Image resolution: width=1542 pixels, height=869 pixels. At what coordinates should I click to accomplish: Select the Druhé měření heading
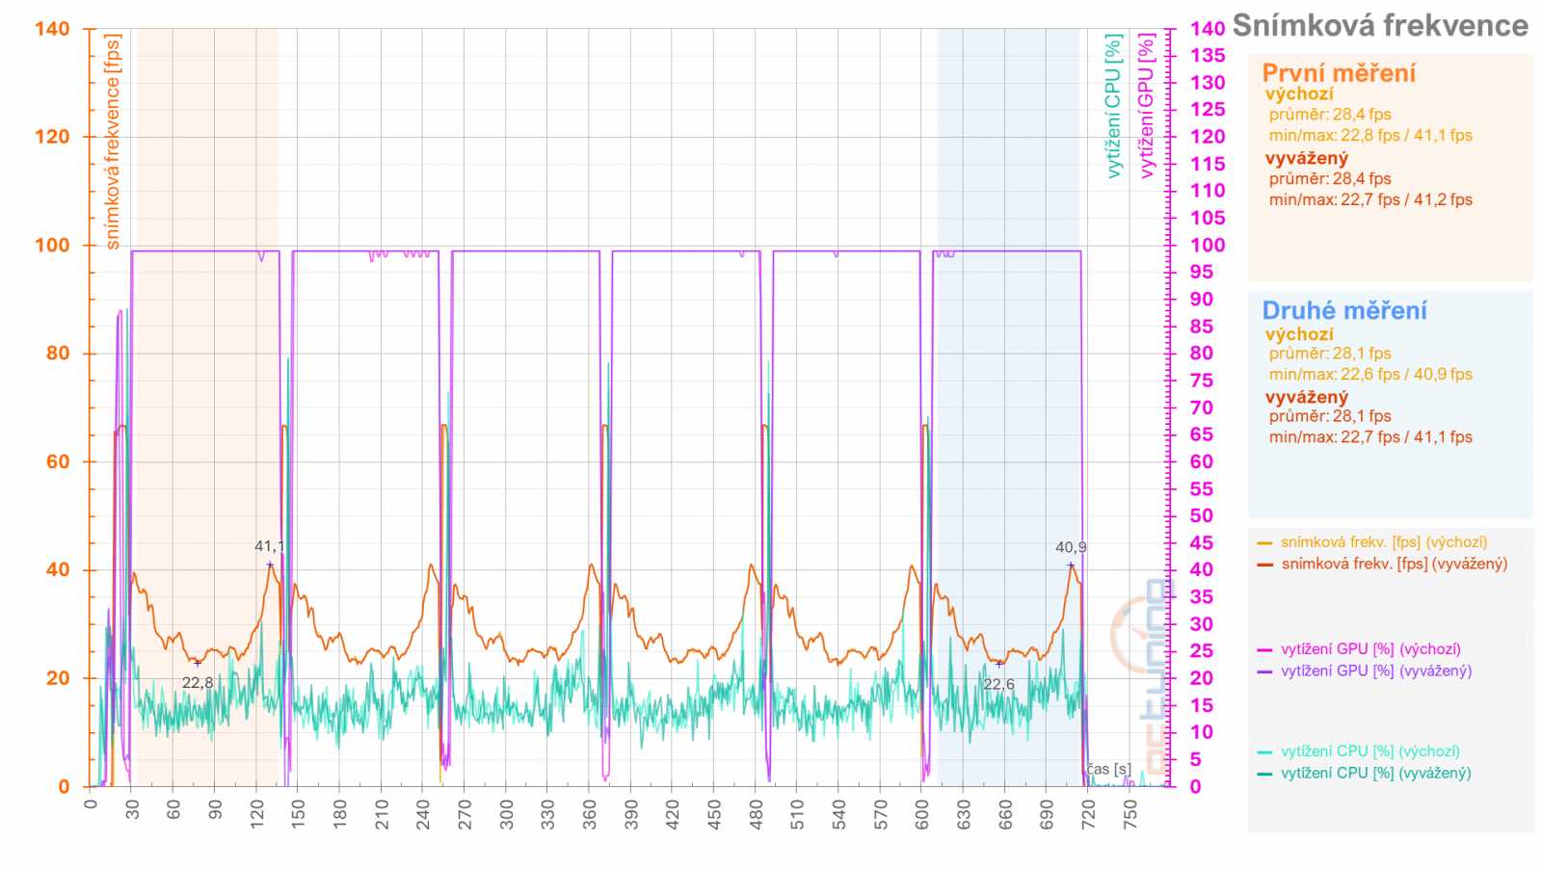(x=1344, y=310)
